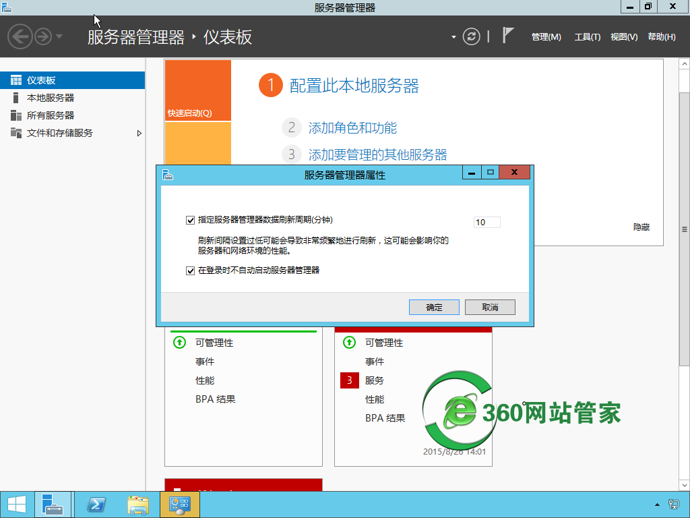Click the Server Manager title bar app icon
The width and height of the screenshot is (690, 518).
[x=7, y=7]
